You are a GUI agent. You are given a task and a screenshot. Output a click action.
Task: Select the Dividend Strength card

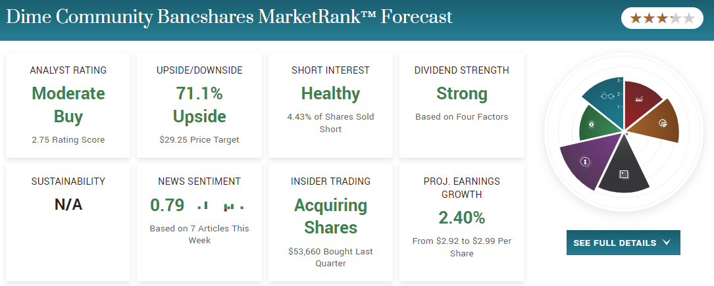tap(461, 105)
